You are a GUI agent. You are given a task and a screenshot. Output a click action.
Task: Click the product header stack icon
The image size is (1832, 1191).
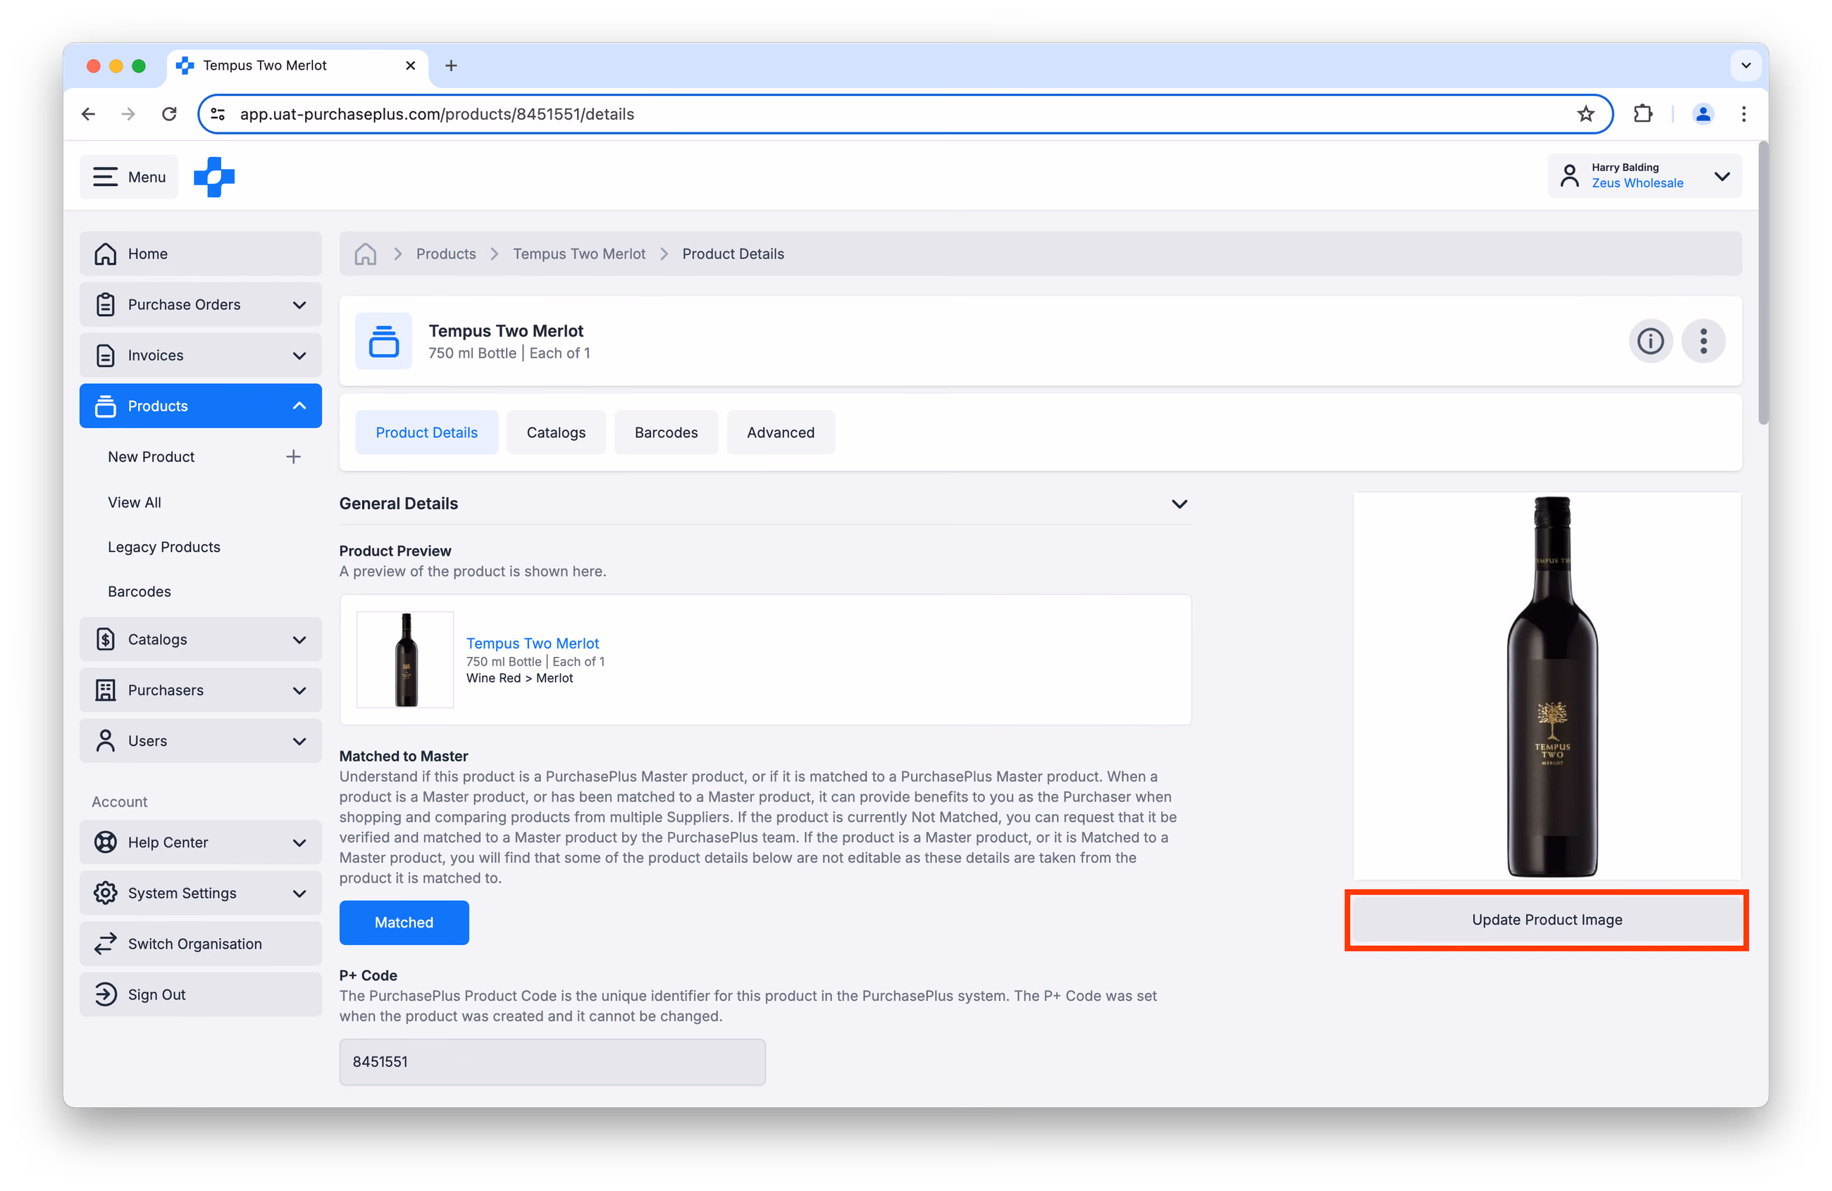click(x=383, y=341)
